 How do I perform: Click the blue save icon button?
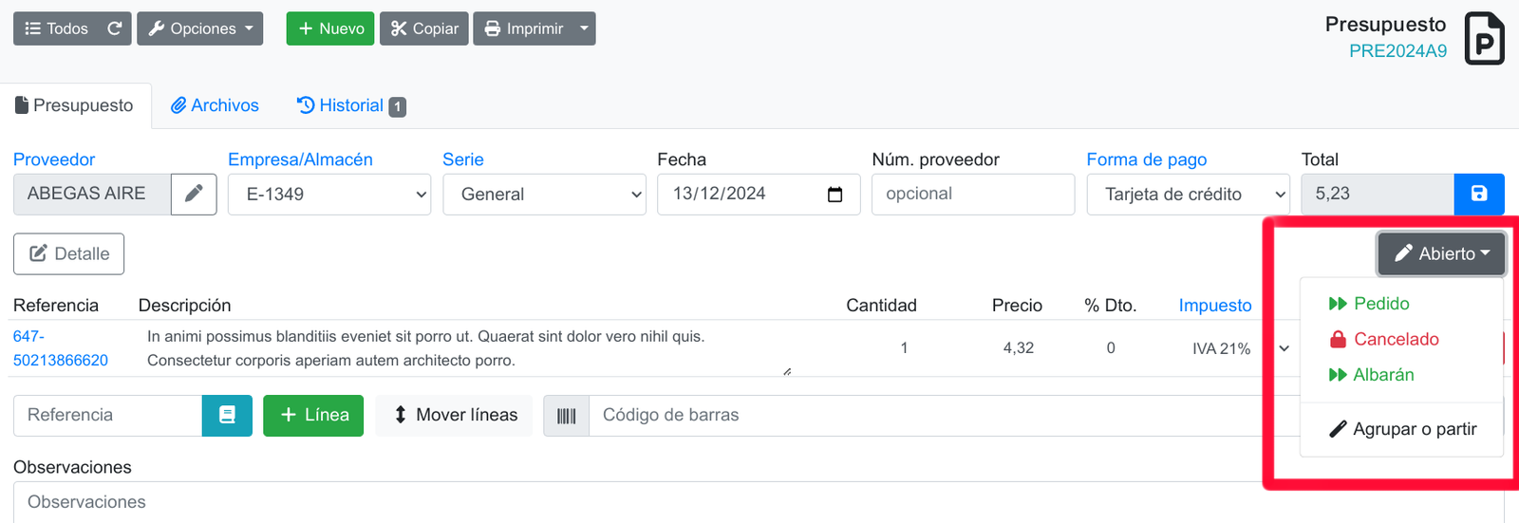click(x=1479, y=194)
